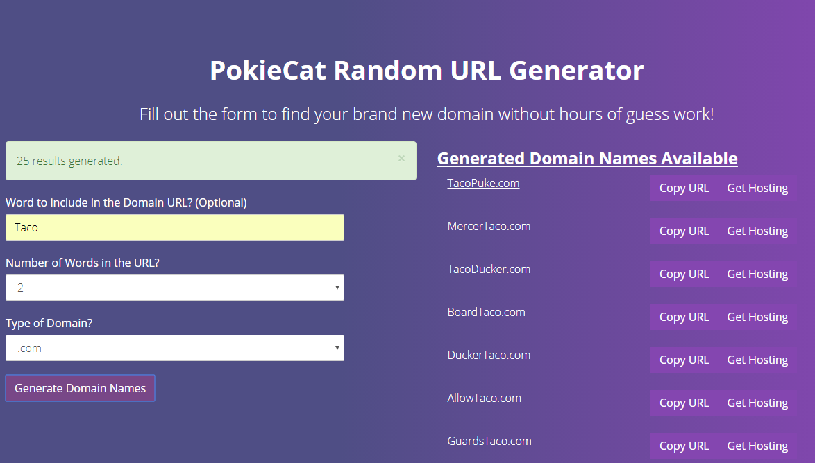Copy URL for MercerTaco.com
The image size is (815, 463).
684,231
